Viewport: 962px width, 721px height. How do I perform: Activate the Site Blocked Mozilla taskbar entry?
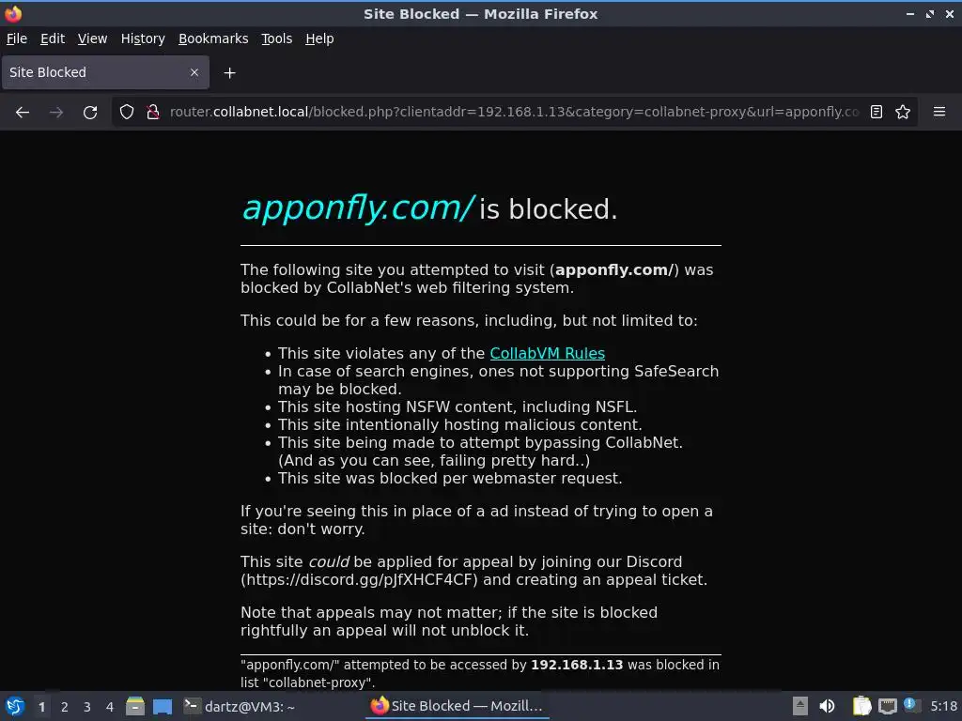point(458,706)
